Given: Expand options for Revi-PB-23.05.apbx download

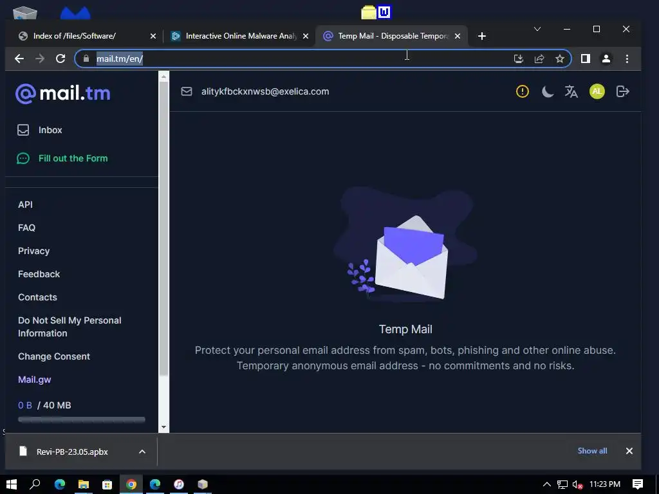Looking at the screenshot, I should (x=142, y=452).
